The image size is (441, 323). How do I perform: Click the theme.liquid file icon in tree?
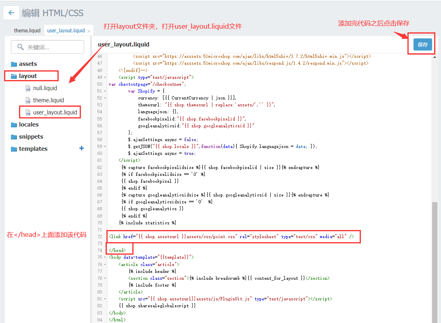(28, 100)
